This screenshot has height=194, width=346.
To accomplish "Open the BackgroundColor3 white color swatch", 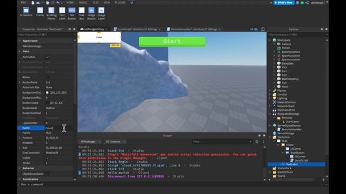I will click(x=47, y=93).
